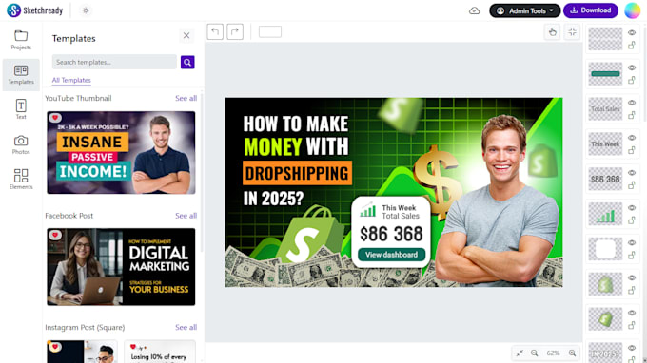Lock the white rounded card layer
The image size is (647, 363).
[632, 255]
